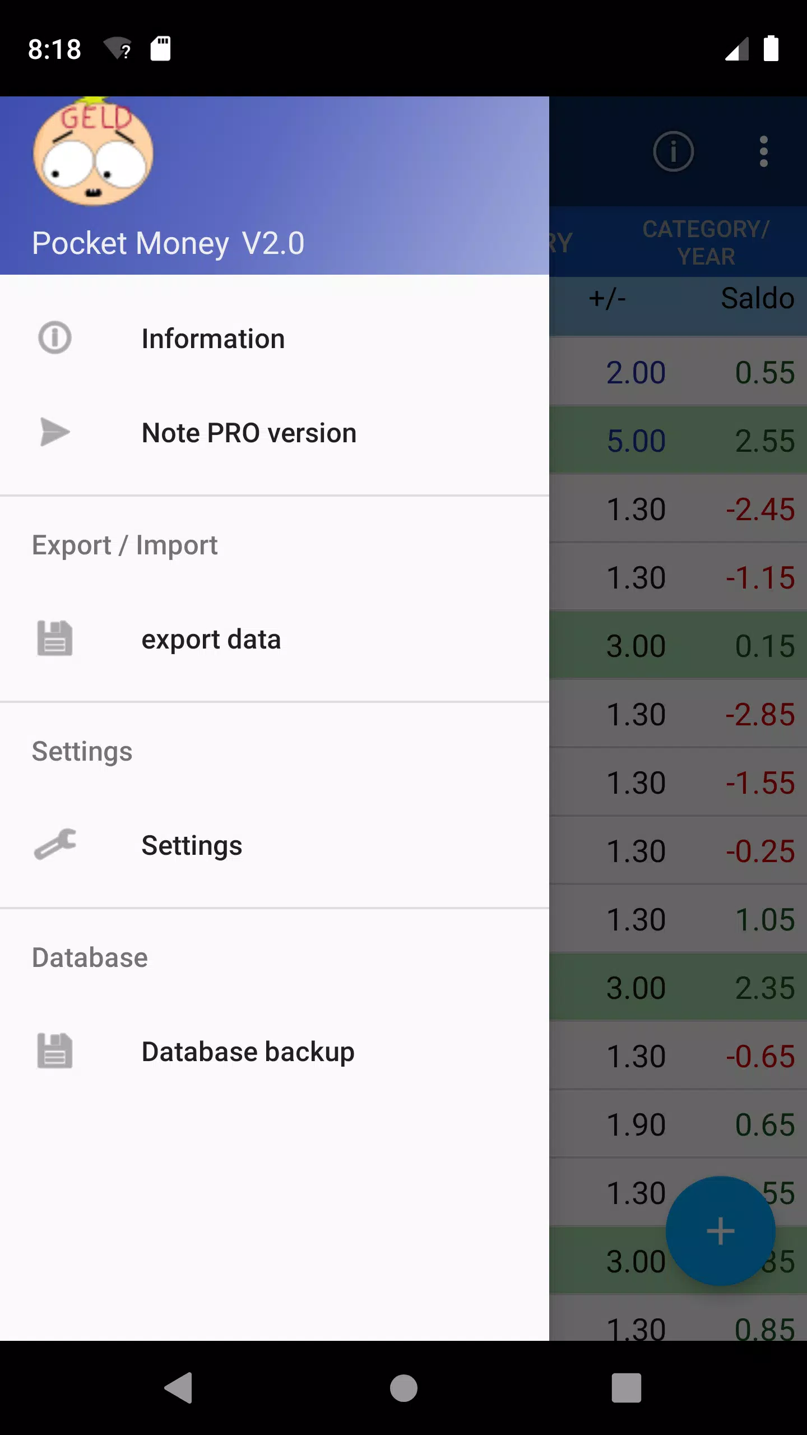Open the three-dot overflow menu
The width and height of the screenshot is (807, 1435).
(x=763, y=151)
